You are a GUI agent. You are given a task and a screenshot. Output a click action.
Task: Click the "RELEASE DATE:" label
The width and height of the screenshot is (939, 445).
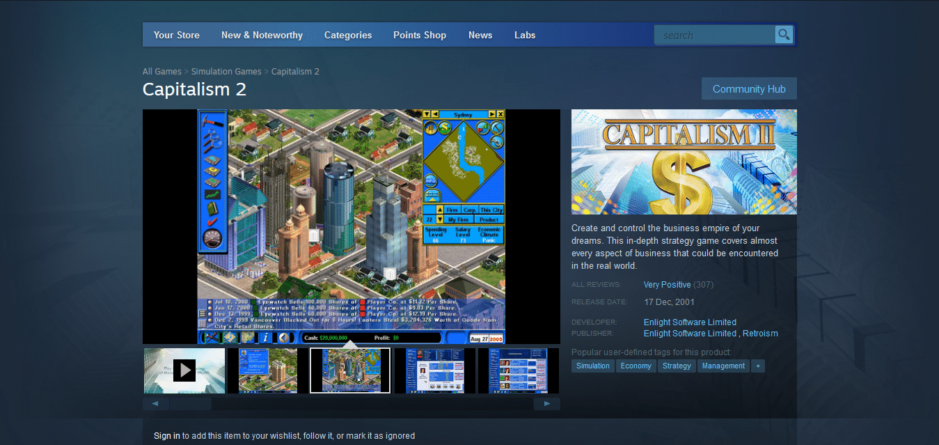point(599,302)
